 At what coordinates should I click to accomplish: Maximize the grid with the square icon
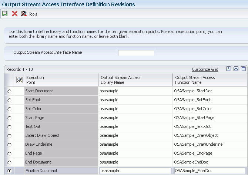click(x=243, y=69)
